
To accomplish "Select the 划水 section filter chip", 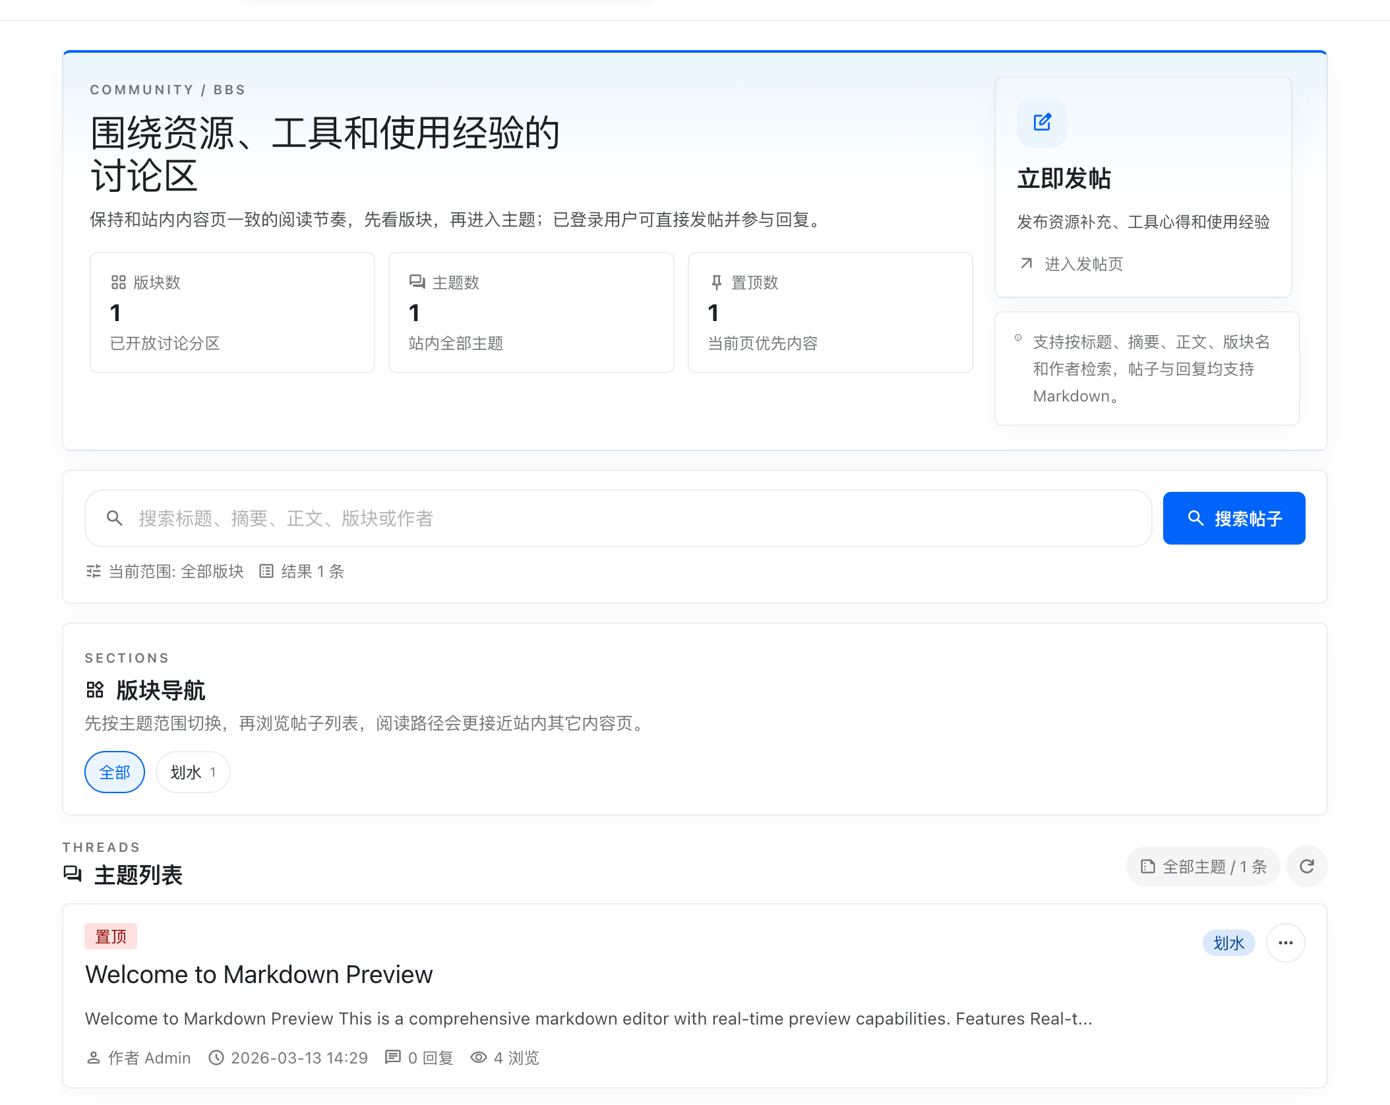I will click(193, 772).
